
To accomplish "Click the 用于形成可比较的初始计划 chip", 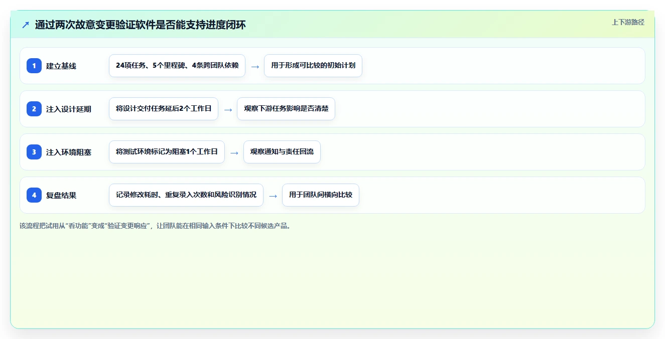I will (313, 66).
